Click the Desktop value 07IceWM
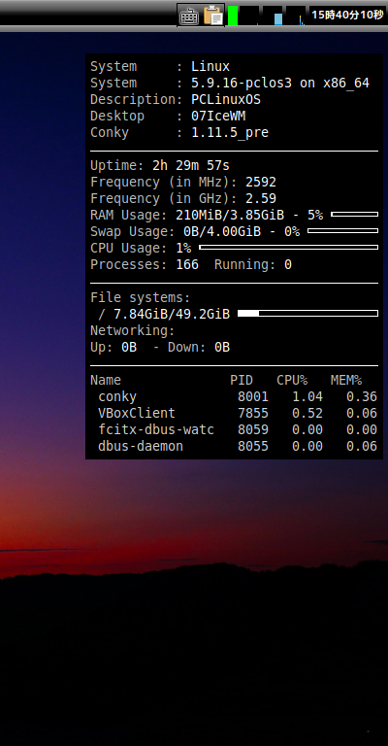This screenshot has height=746, width=388. (218, 117)
